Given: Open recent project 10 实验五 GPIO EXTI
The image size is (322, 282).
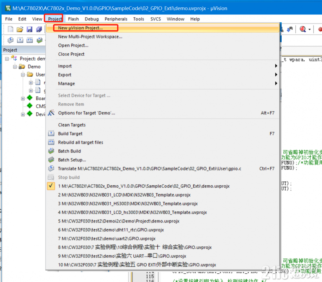Looking at the screenshot, I should tap(163, 265).
